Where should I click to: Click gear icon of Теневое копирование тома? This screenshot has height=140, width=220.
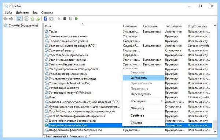tap(47, 36)
